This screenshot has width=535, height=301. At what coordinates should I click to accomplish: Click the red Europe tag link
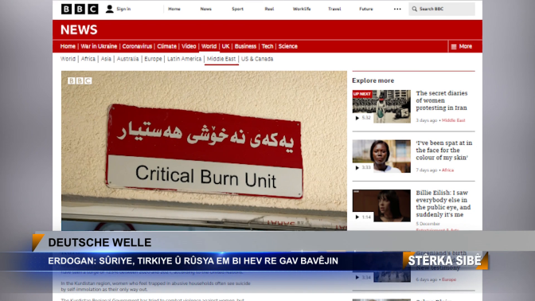click(x=449, y=279)
